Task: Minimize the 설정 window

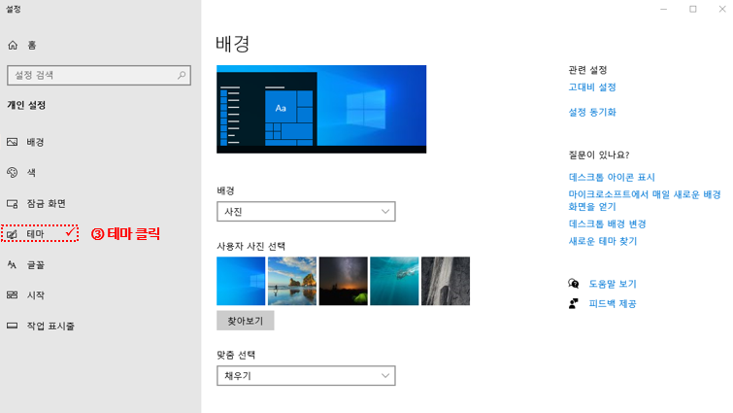Action: (663, 9)
